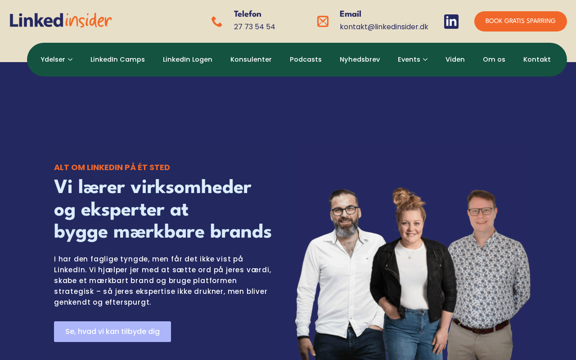Navigate to the Viden page
576x360 pixels.
[455, 59]
